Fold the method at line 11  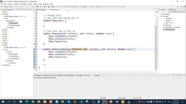tap(38, 21)
